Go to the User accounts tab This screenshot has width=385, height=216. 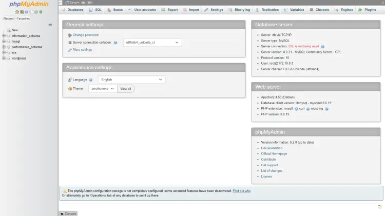tap(142, 10)
